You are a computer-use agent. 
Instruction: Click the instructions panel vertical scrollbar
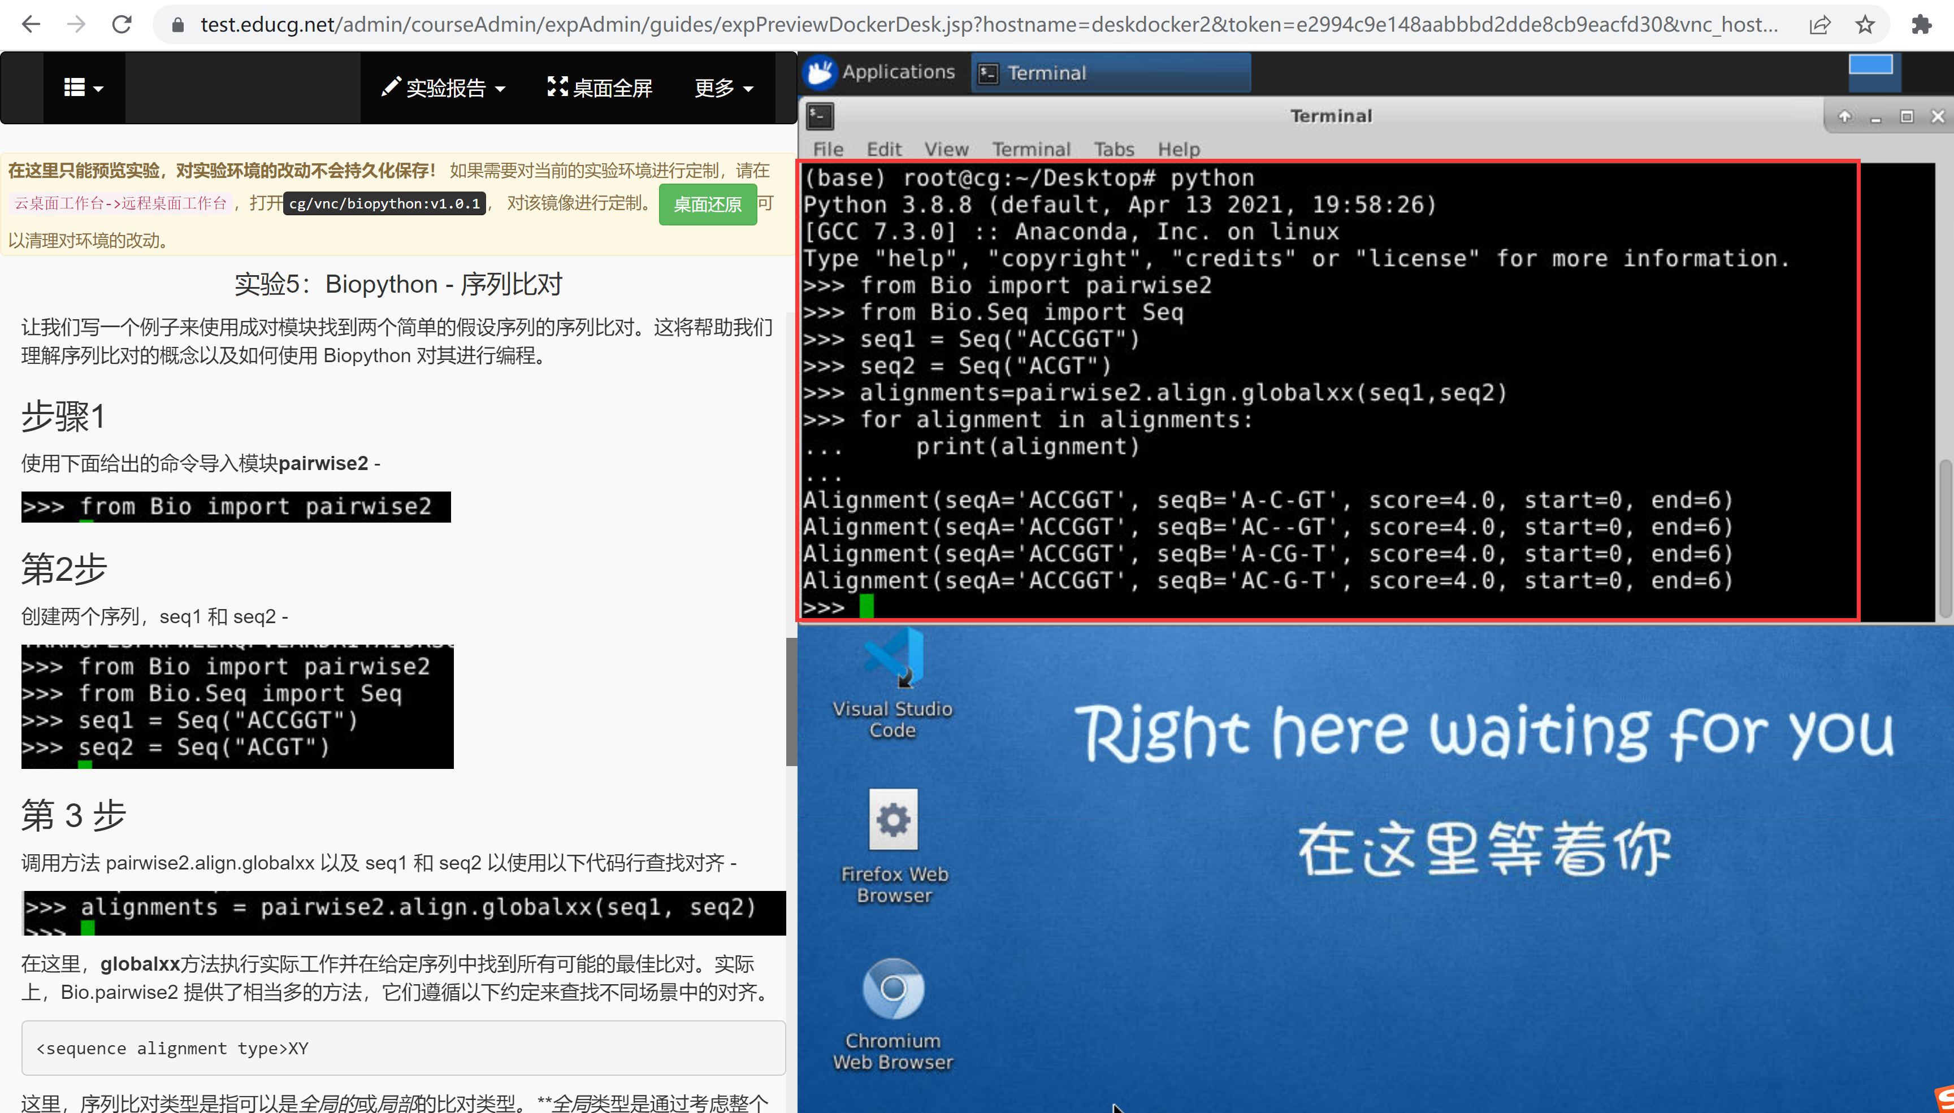[791, 701]
